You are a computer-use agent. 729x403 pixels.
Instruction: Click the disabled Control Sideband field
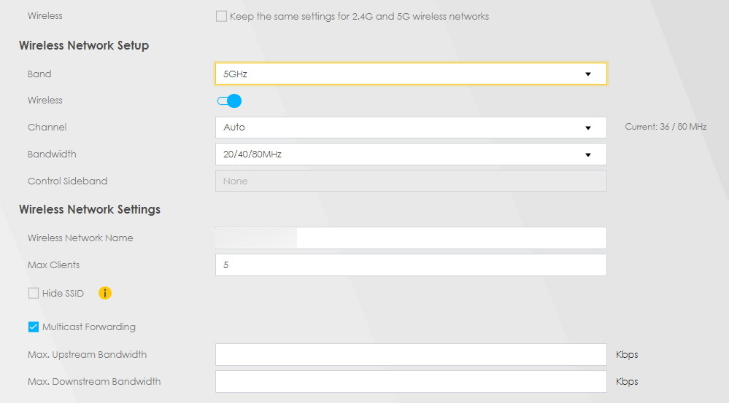click(x=411, y=181)
